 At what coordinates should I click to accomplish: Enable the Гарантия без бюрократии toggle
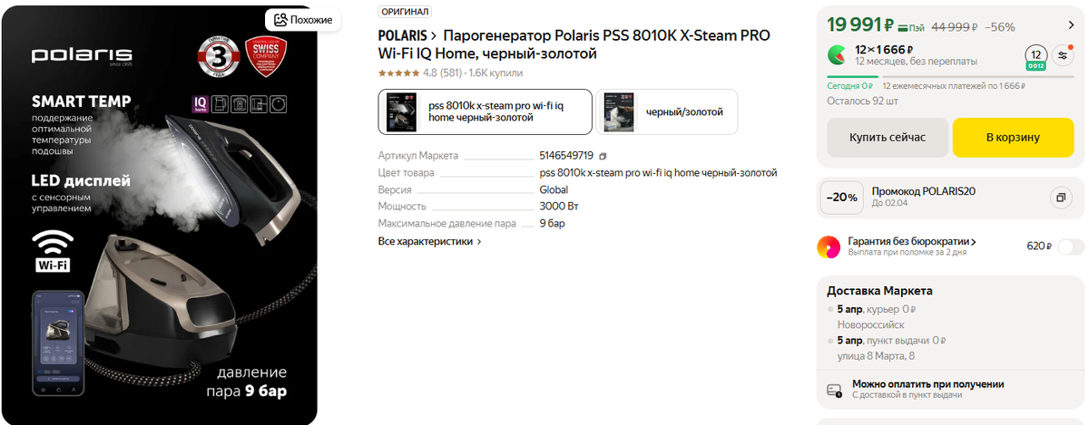click(x=1071, y=246)
